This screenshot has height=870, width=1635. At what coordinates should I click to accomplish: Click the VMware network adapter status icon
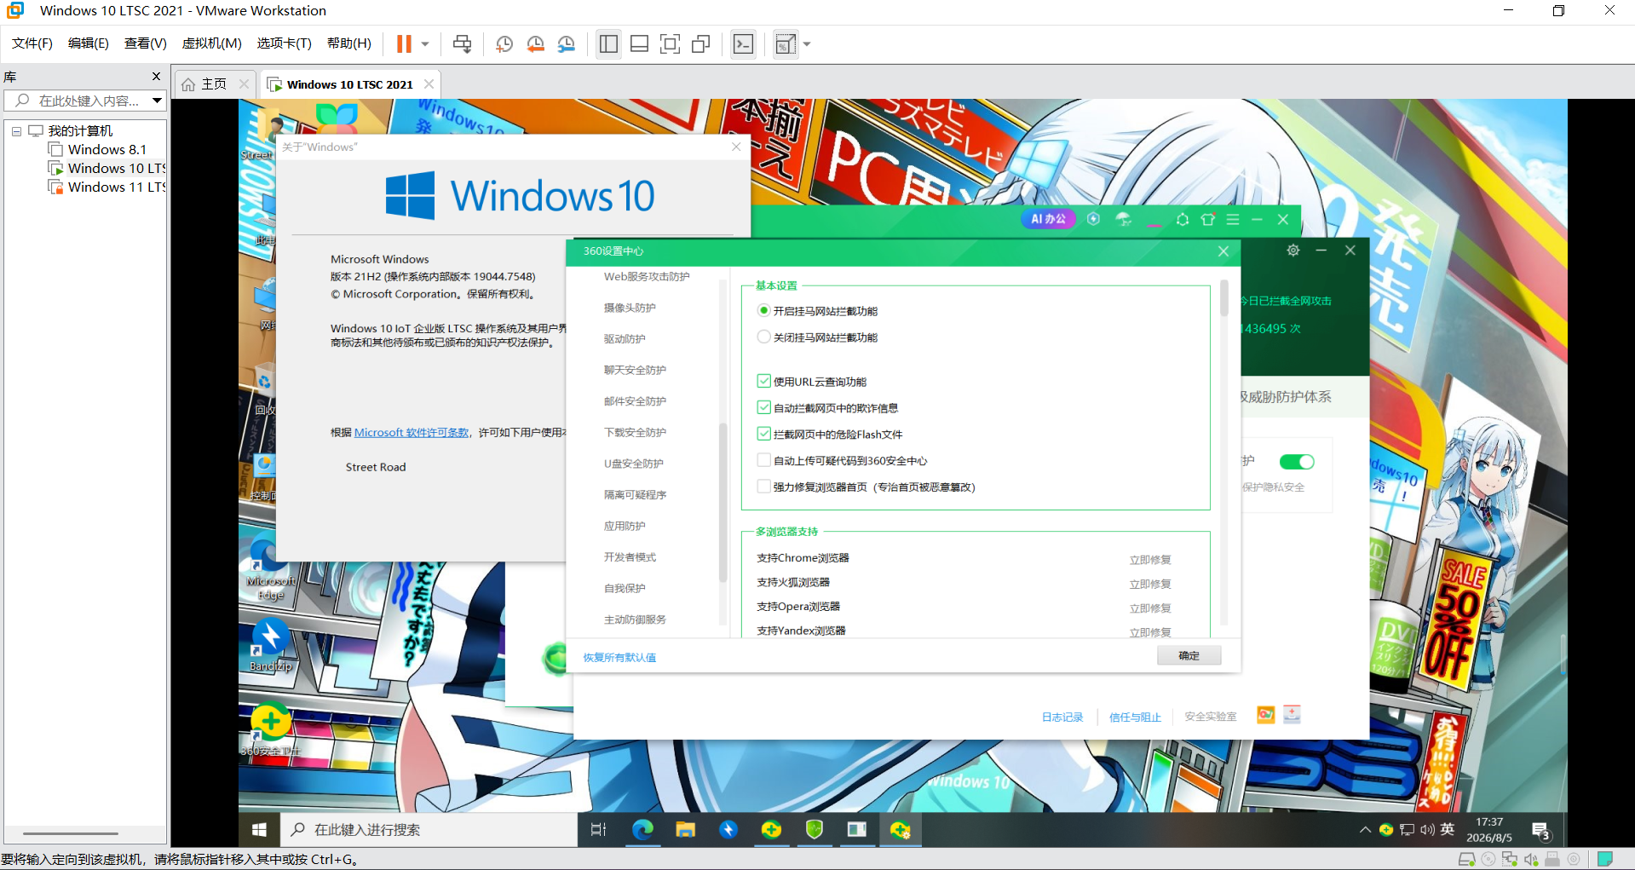point(1510,859)
